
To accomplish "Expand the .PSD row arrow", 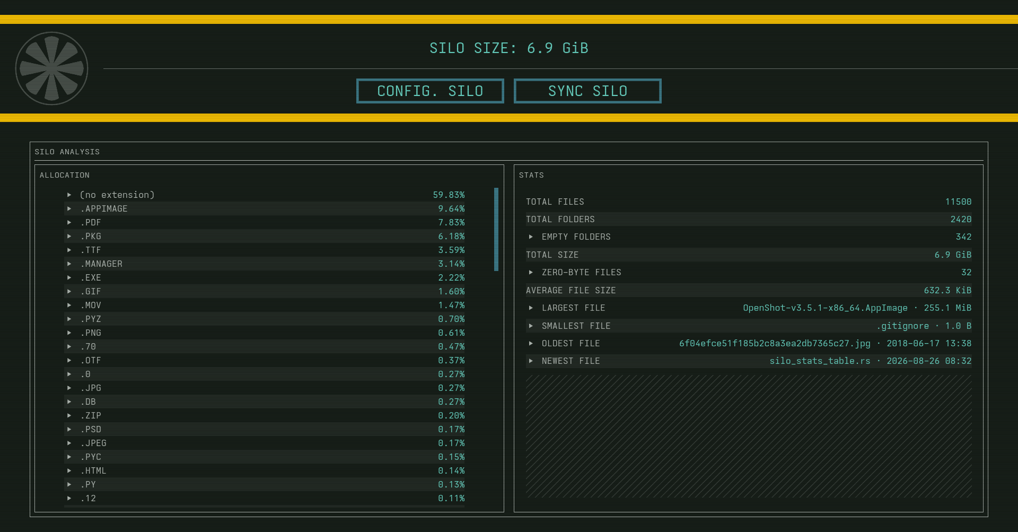I will coord(69,429).
